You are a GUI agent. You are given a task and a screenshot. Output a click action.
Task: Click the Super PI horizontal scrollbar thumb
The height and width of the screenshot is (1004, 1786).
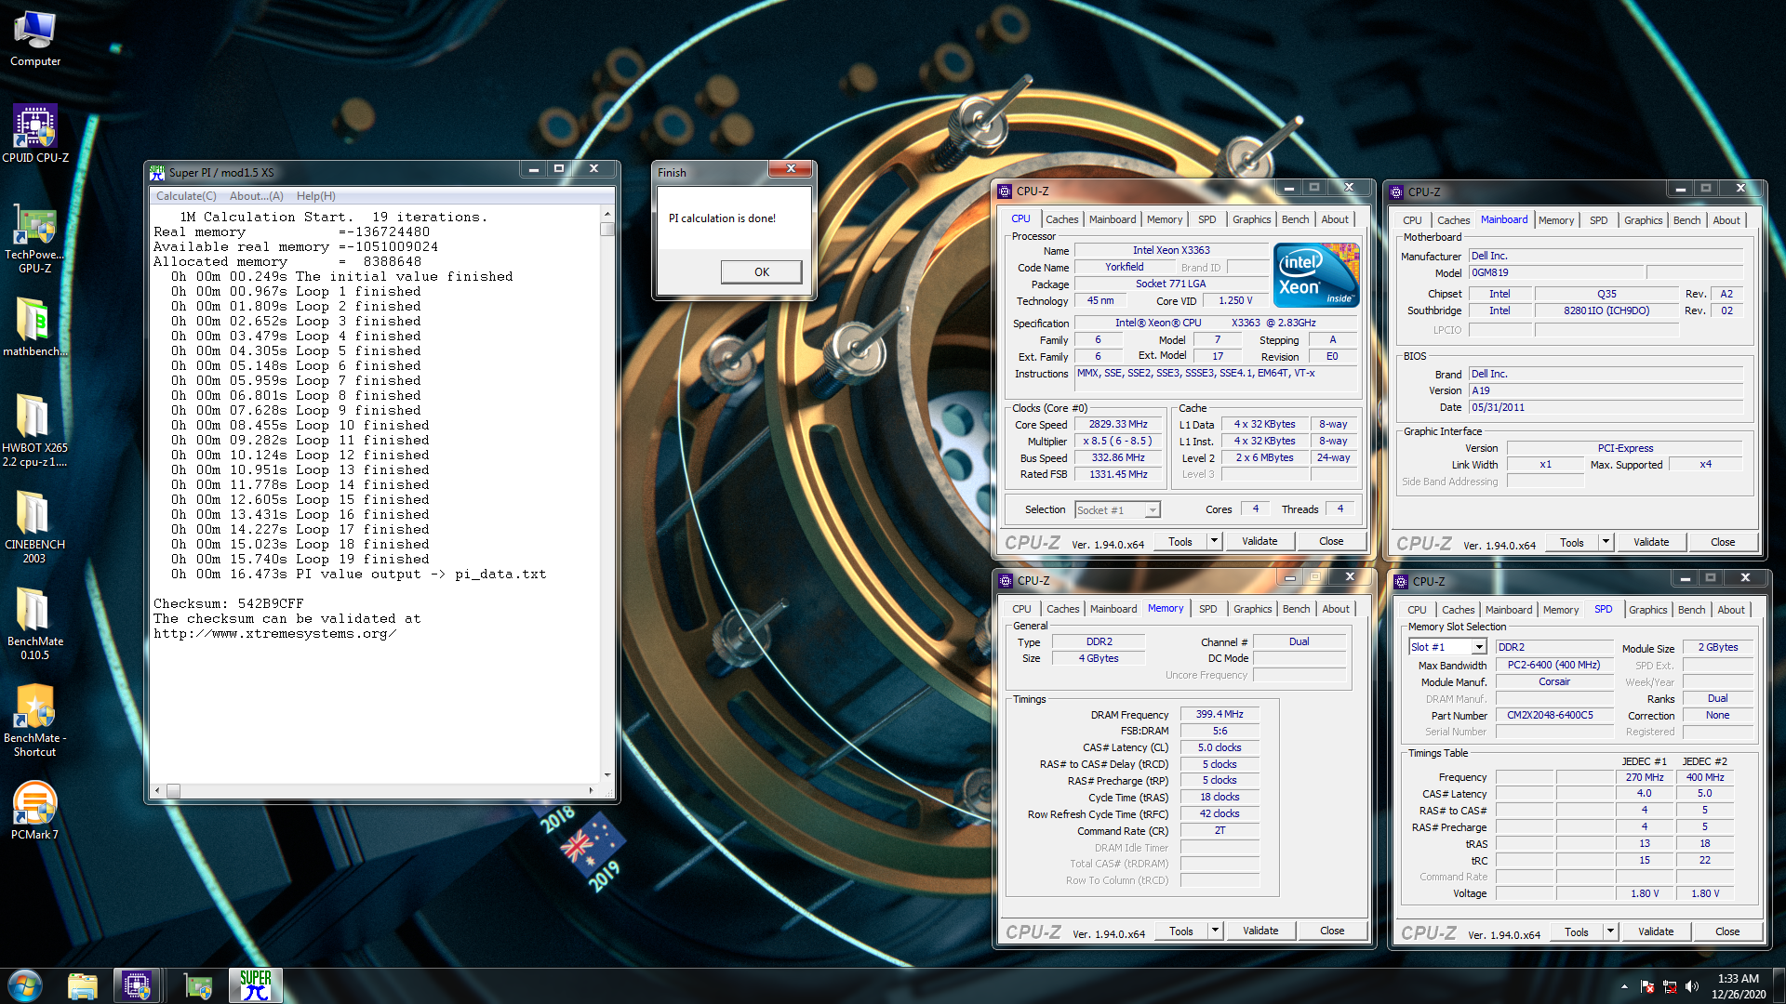click(x=173, y=790)
